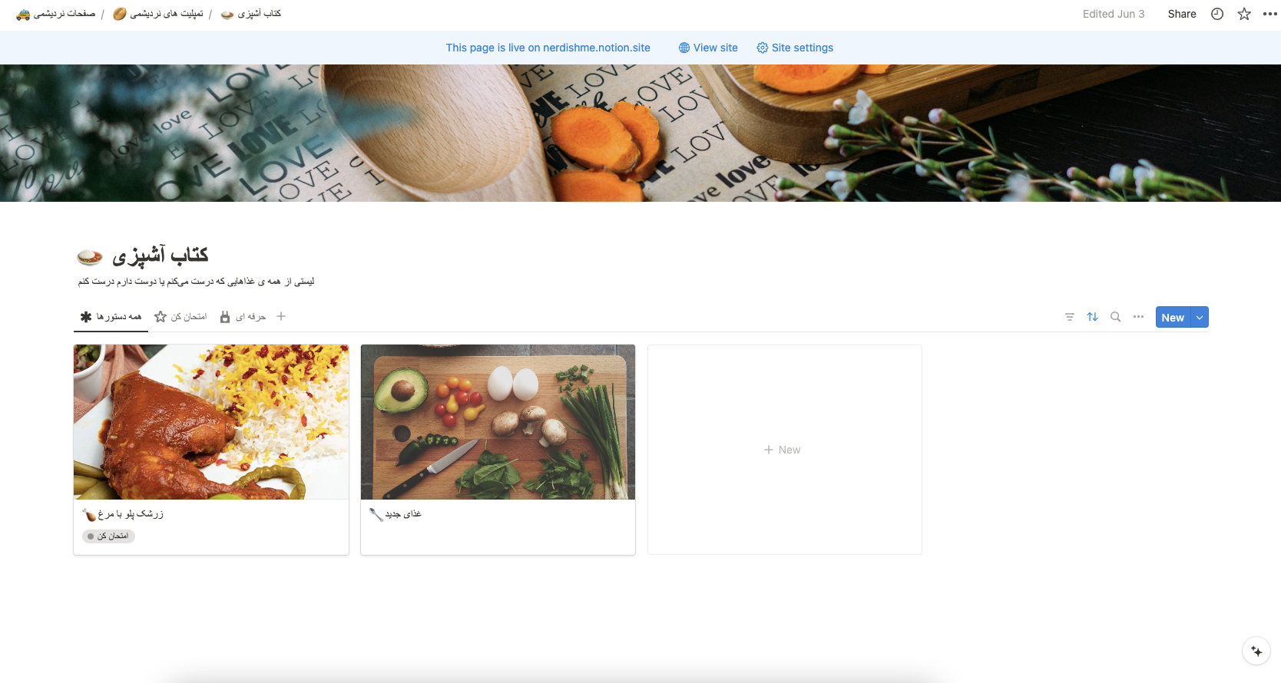Switch to the امتحان کن view tab
This screenshot has width=1281, height=683.
(x=180, y=316)
